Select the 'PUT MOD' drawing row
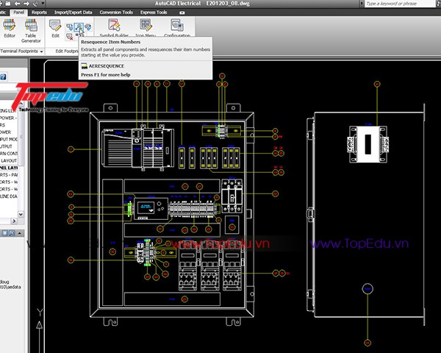The image size is (441, 353). tap(9, 139)
